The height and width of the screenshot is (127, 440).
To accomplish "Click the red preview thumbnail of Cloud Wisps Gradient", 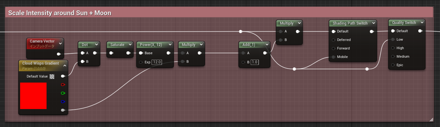I will [33, 96].
